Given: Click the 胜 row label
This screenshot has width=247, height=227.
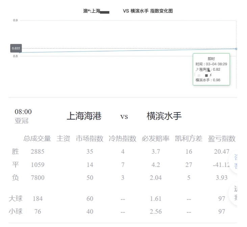Looking at the screenshot, I should (16, 152).
